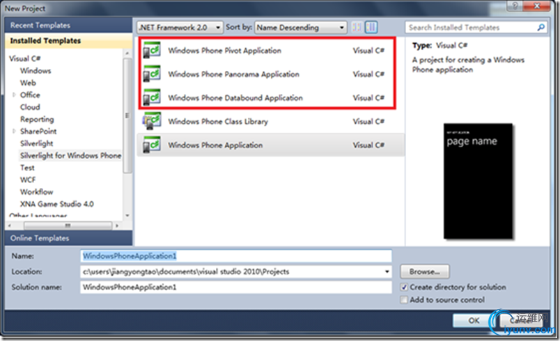Select XNA Game Studio 4.0 category
The height and width of the screenshot is (341, 560).
tap(57, 204)
